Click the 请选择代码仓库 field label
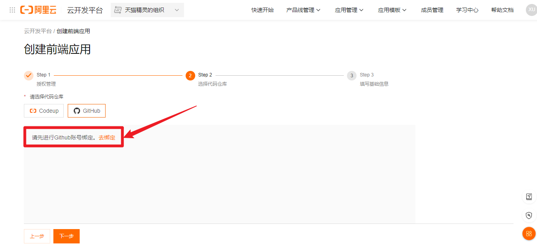 (47, 97)
